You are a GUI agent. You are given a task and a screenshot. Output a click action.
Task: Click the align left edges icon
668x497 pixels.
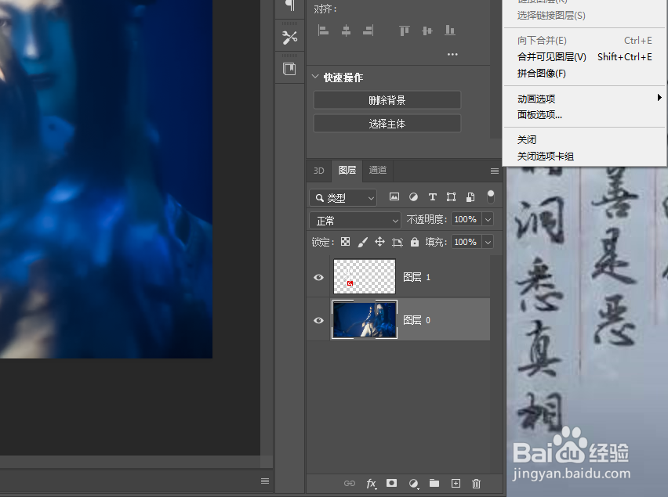323,31
